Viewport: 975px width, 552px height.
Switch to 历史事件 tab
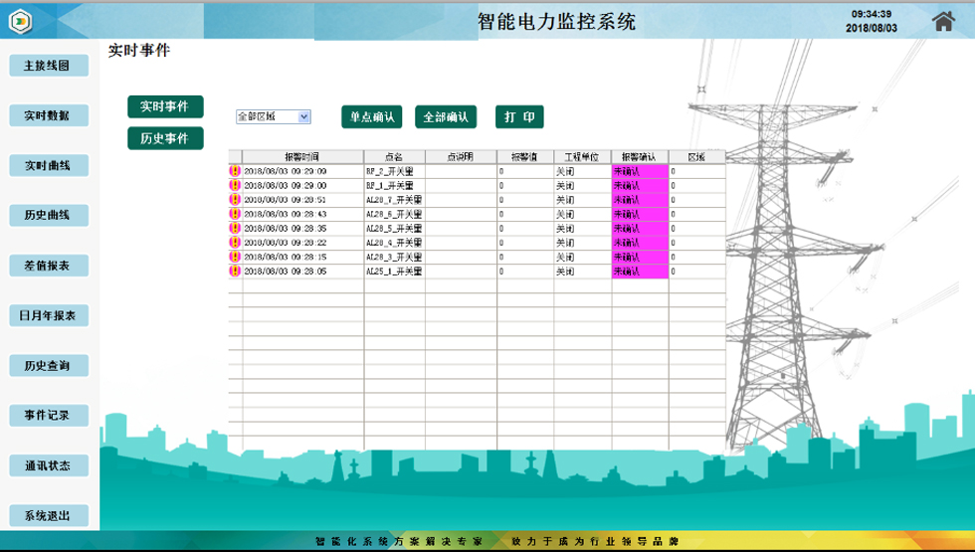tap(165, 138)
